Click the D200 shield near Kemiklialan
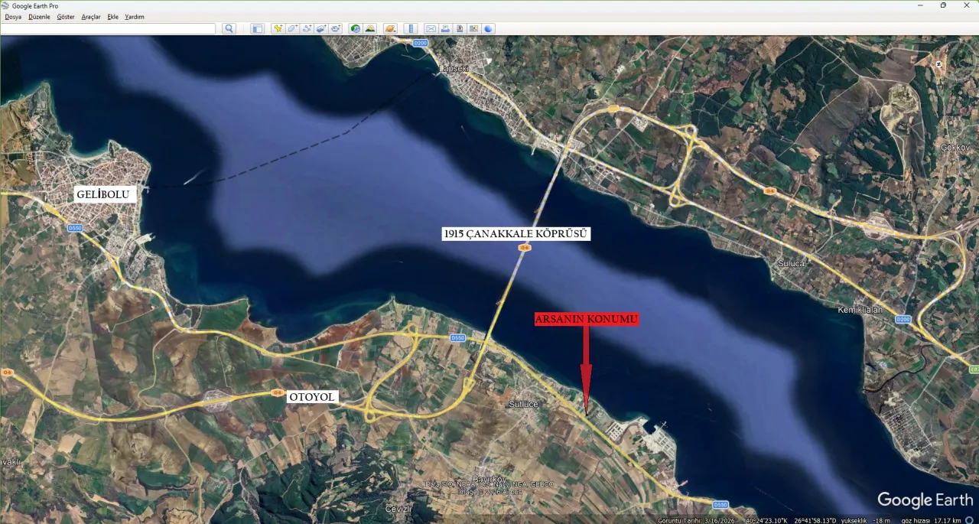Viewport: 979px width, 524px height. point(903,320)
